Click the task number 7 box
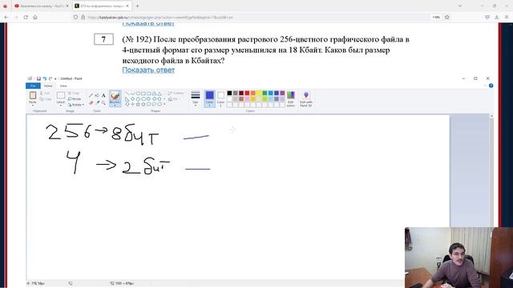Viewport: 513px width, 288px height. [103, 39]
